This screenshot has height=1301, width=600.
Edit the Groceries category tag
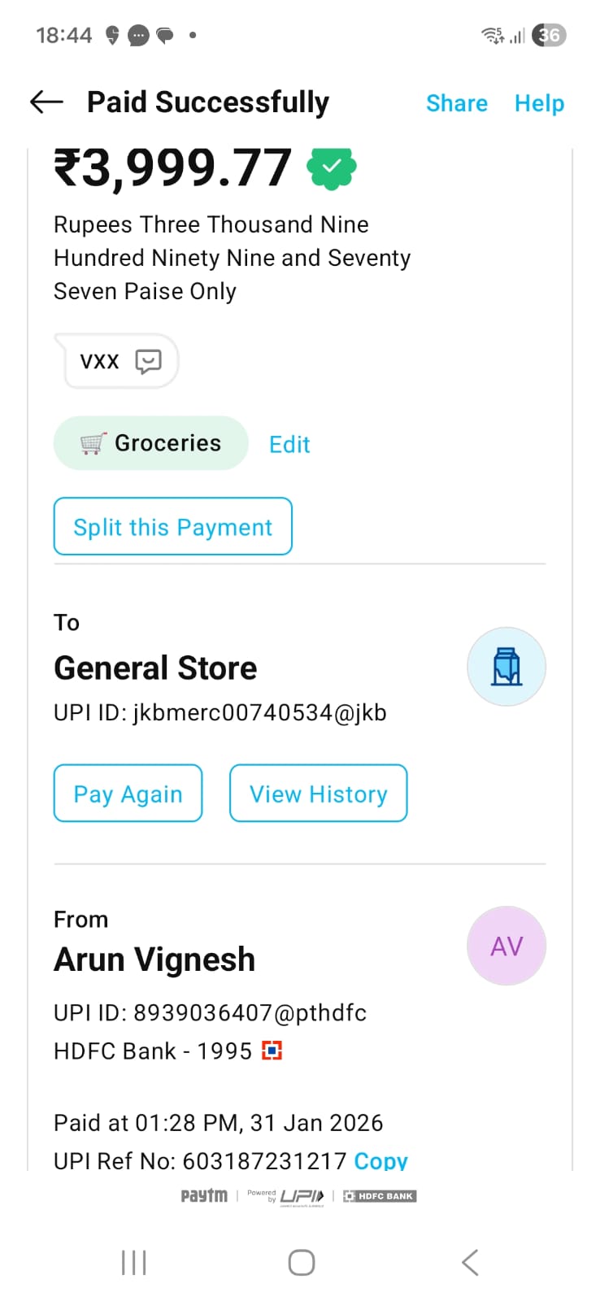pos(289,445)
